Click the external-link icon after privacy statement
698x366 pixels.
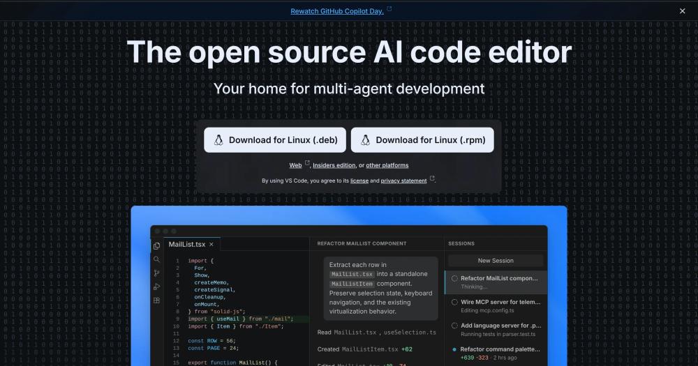[432, 178]
